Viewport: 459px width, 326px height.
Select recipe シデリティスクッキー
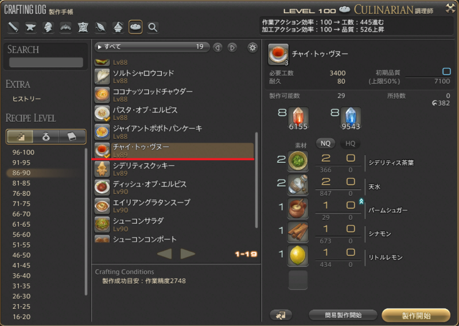coord(174,169)
